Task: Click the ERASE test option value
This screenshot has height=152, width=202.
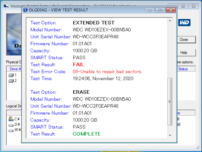Action: [81, 92]
